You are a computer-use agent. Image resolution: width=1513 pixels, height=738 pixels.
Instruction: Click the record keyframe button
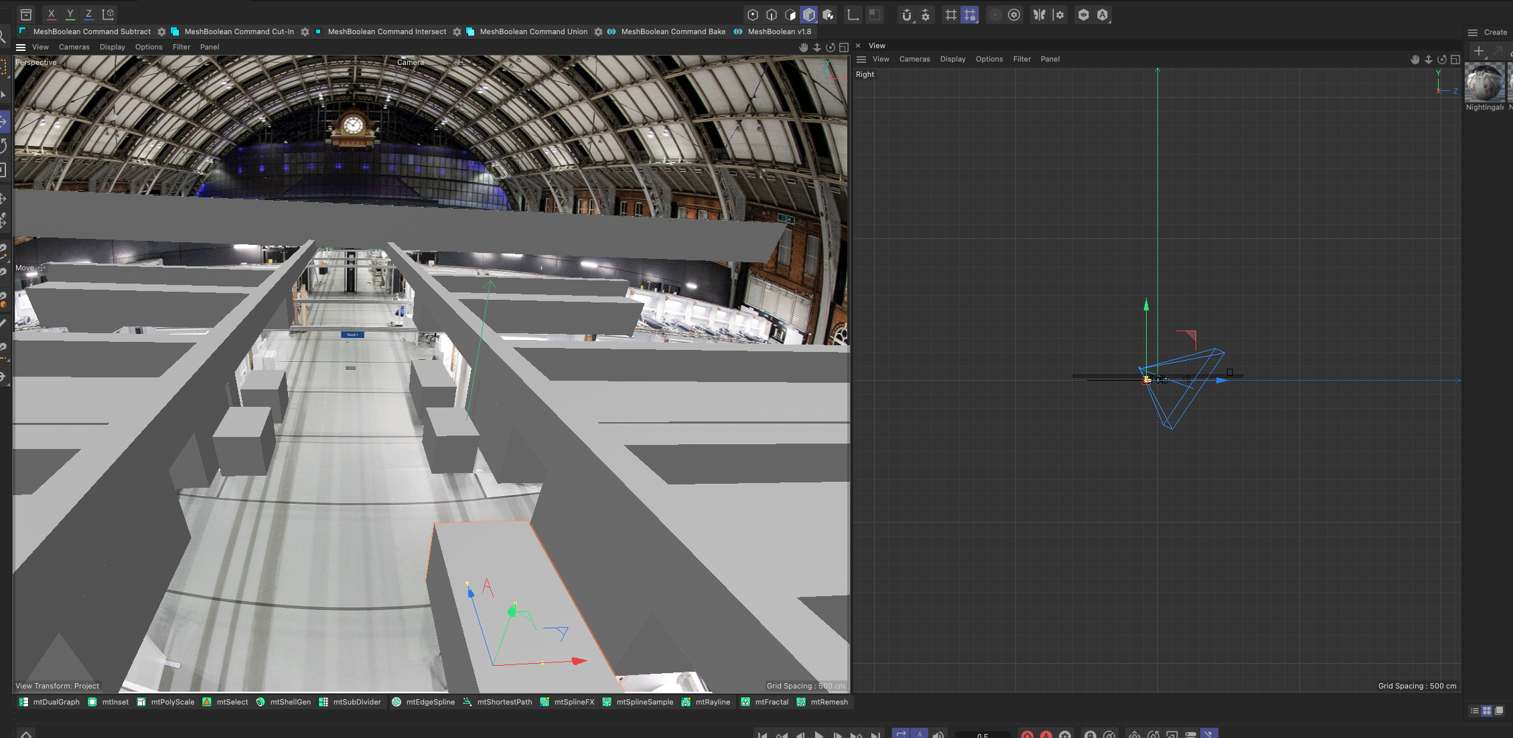(x=1027, y=734)
